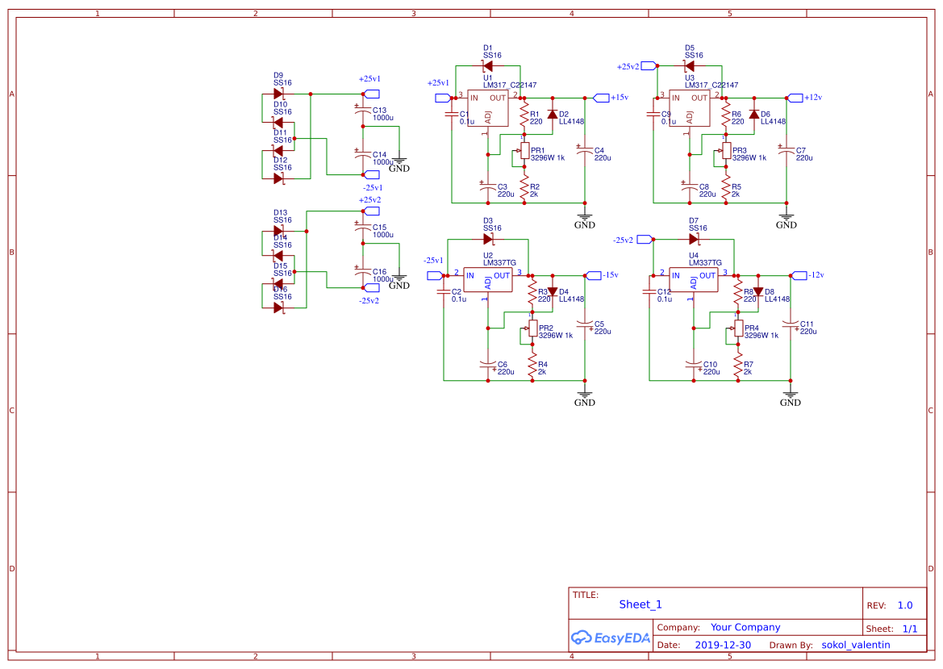Click the +15v output net port

click(x=601, y=98)
